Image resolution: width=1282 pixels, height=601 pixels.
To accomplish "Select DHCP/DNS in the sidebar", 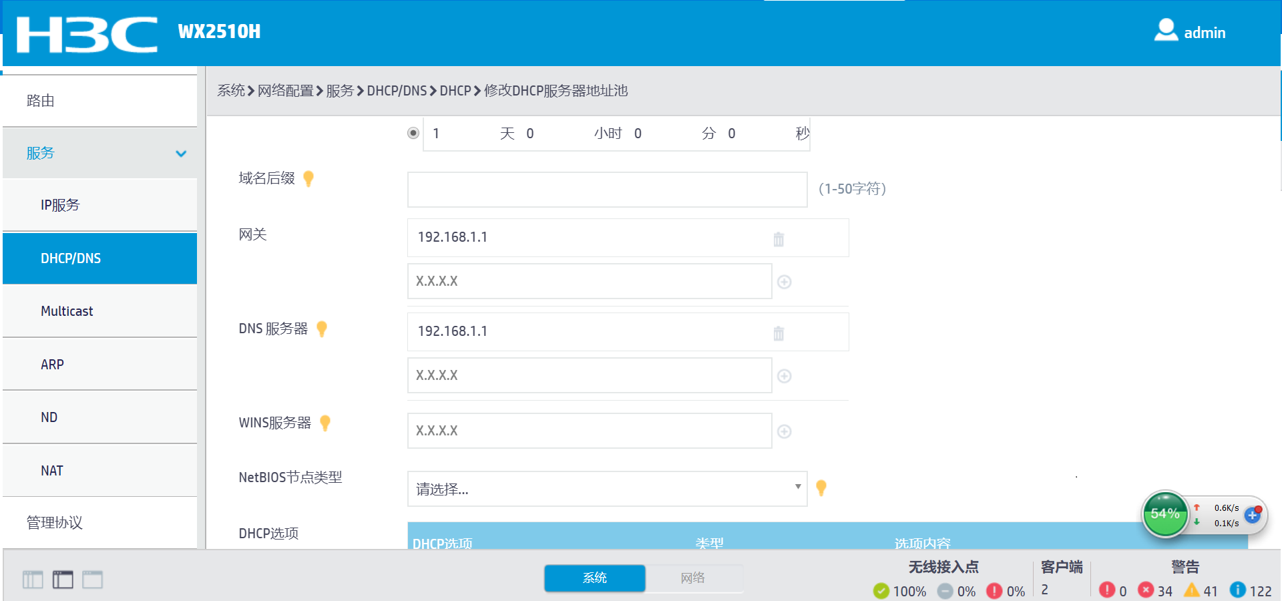I will [x=100, y=258].
